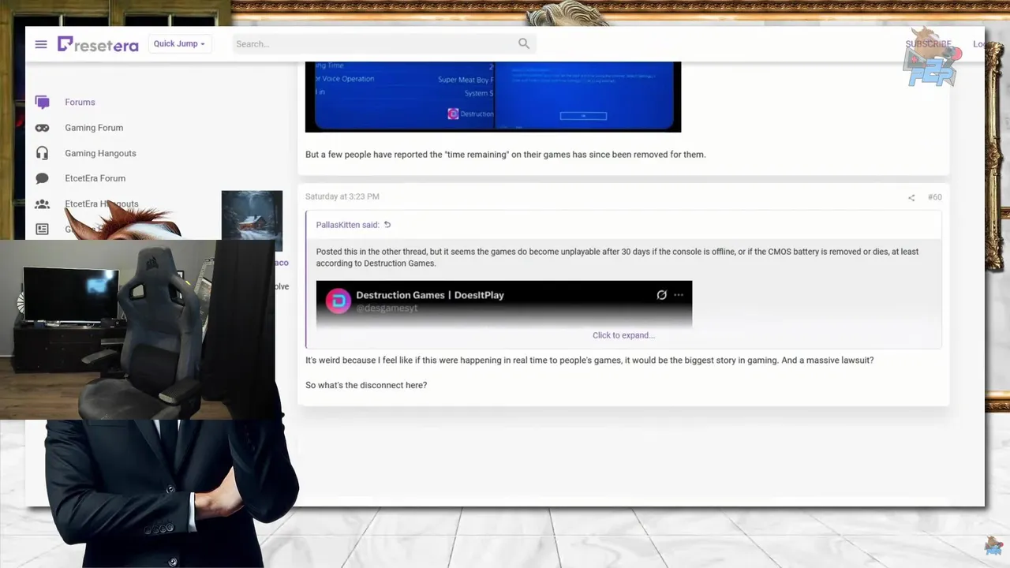Open 'Destruction Games | DoesItPlay' embed title
1010x568 pixels.
coord(430,295)
